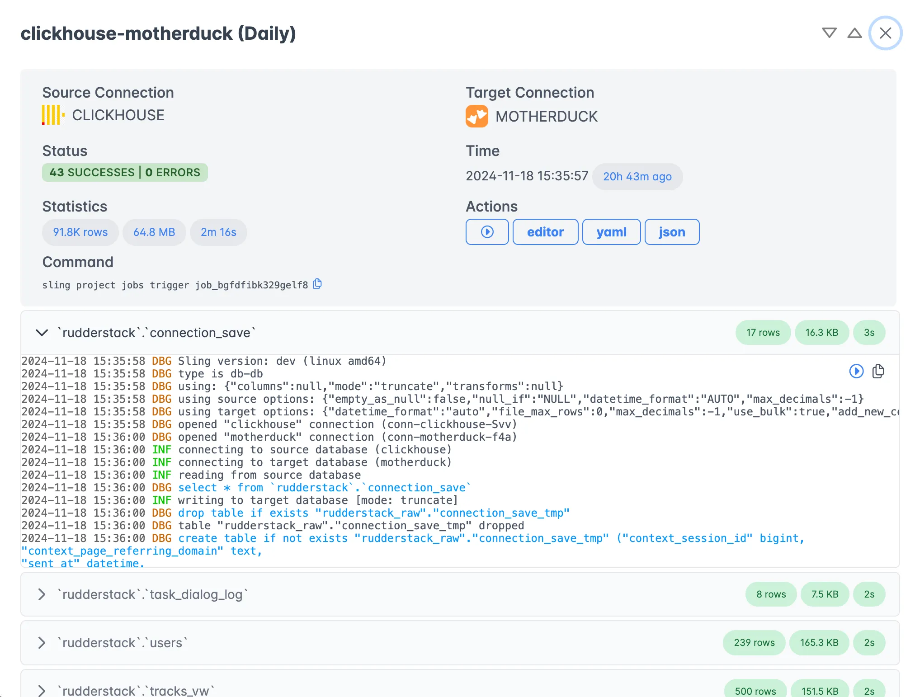Click the 91.8K rows statistic

80,232
